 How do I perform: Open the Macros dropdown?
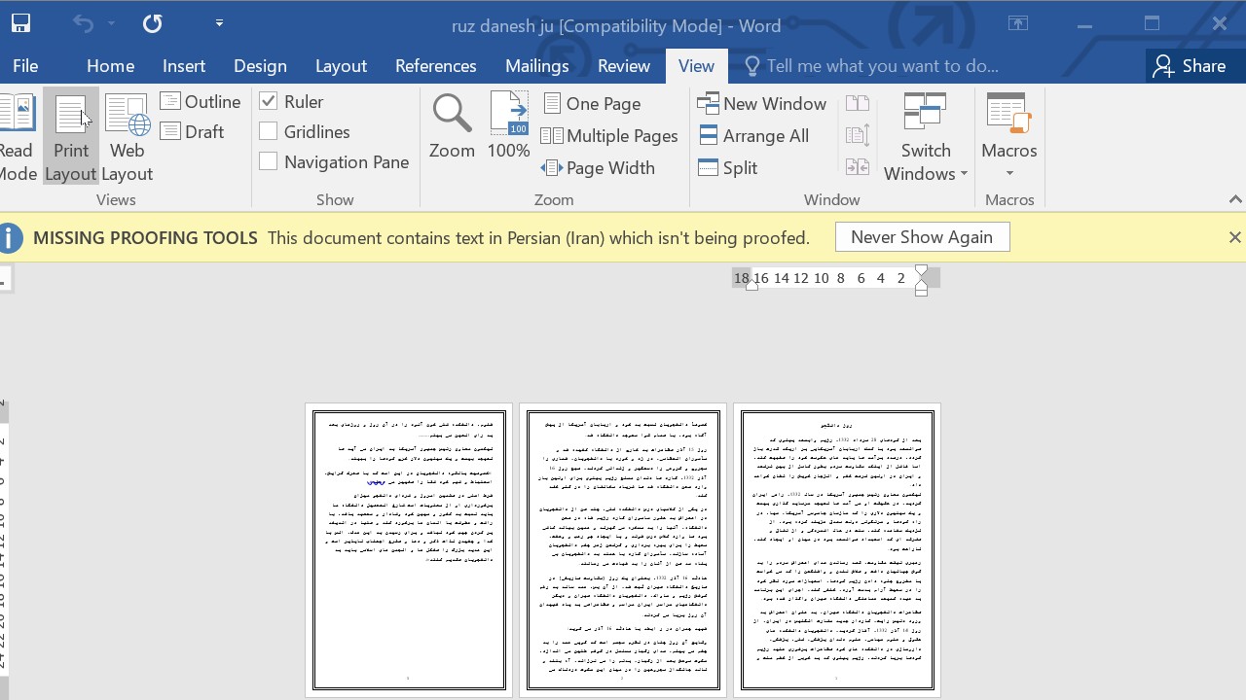click(x=1009, y=136)
